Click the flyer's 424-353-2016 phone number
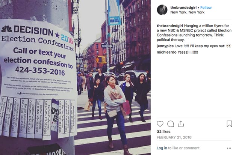Image resolution: width=233 pixels, height=155 pixels. pos(40,71)
